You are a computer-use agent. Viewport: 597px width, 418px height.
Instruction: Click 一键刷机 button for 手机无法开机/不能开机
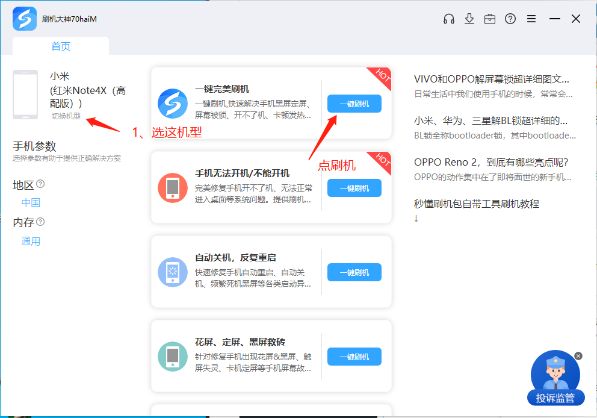[354, 188]
